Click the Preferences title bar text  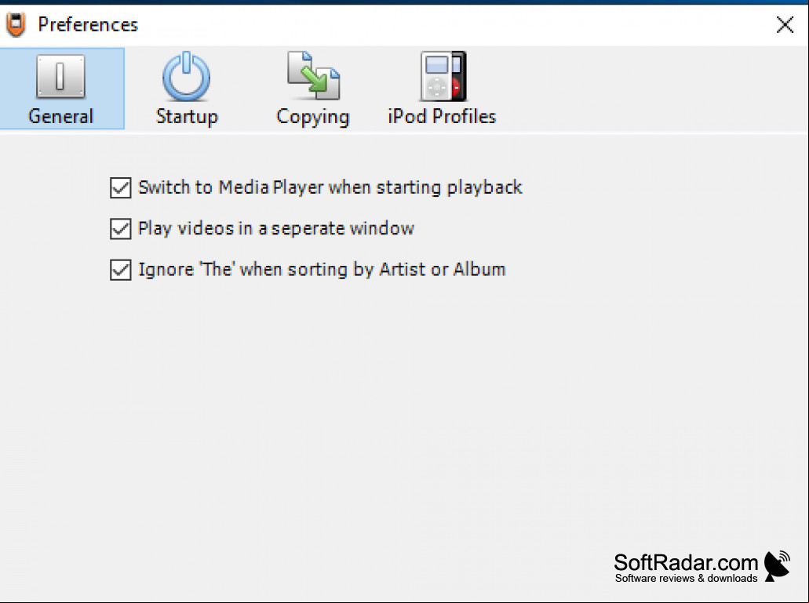[88, 25]
